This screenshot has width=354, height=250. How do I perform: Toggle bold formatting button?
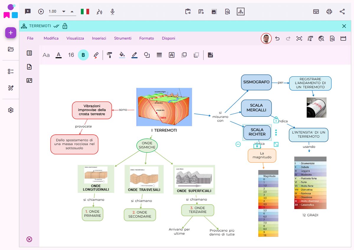pos(83,55)
